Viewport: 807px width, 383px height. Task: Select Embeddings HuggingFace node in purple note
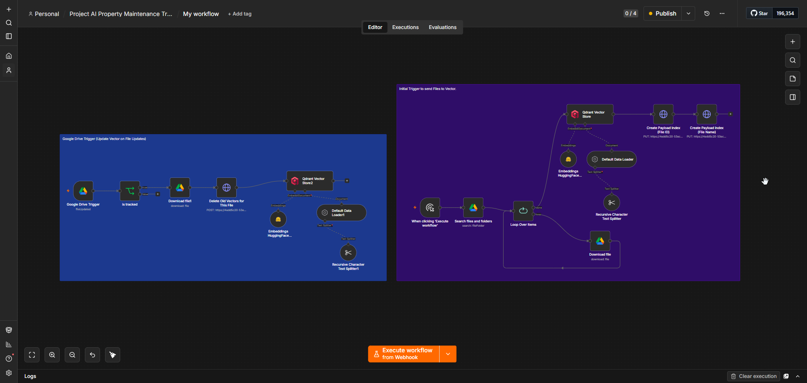[568, 159]
